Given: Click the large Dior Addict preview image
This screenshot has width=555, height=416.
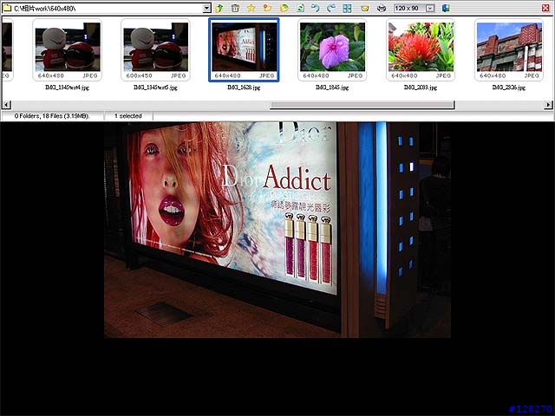Looking at the screenshot, I should pyautogui.click(x=277, y=230).
